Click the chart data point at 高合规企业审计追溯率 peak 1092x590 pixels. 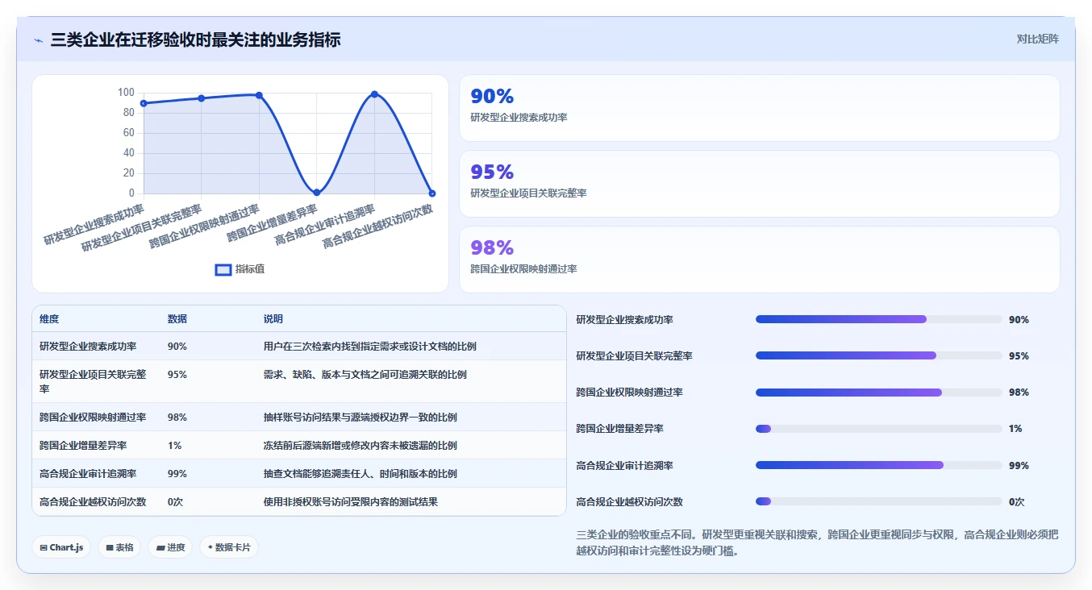(x=374, y=94)
